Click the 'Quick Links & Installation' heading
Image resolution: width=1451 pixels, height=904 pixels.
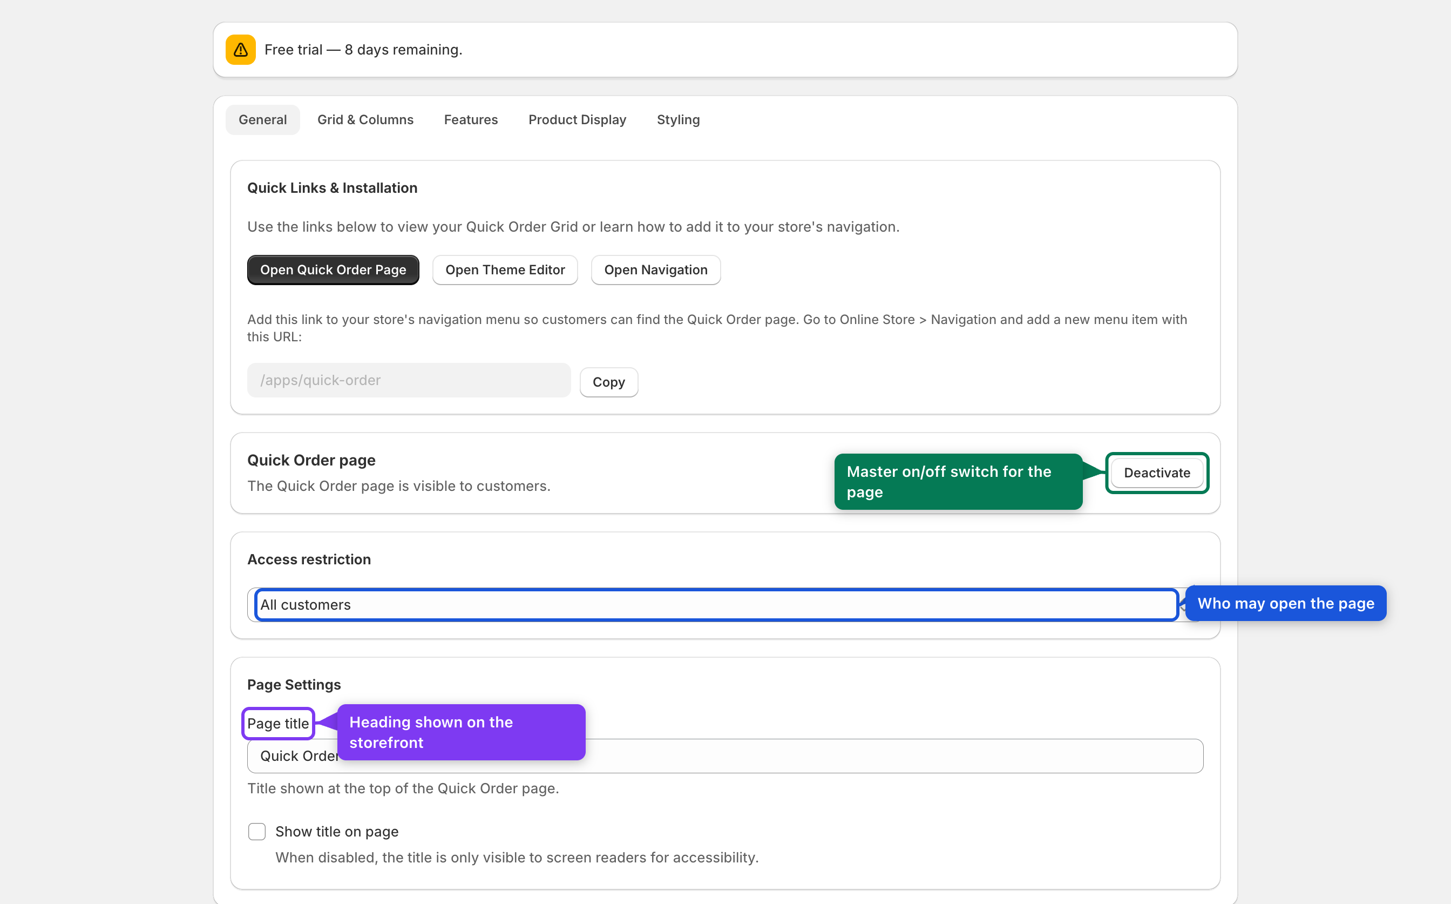[x=333, y=188]
